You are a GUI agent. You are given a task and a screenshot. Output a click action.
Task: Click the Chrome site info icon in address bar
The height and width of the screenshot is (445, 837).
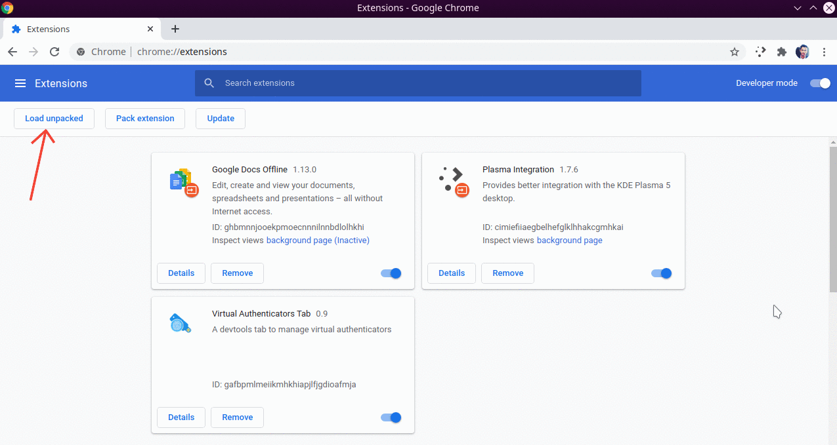pos(81,52)
